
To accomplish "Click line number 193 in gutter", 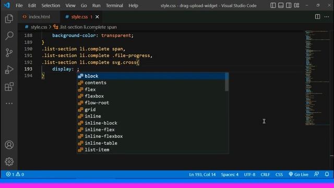I will (28, 69).
